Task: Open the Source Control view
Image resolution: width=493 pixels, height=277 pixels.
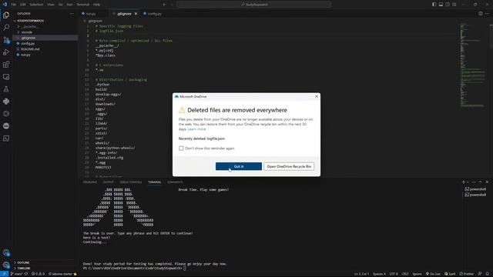Action: pyautogui.click(x=6, y=40)
